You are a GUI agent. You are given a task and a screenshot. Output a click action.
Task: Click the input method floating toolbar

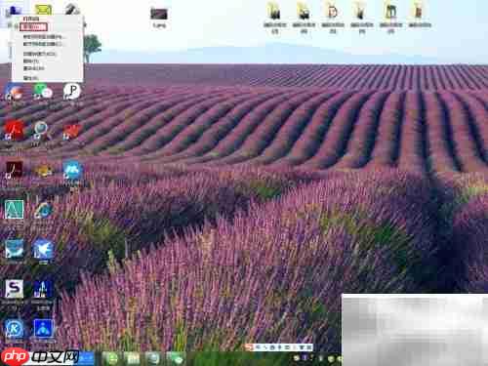pos(279,347)
